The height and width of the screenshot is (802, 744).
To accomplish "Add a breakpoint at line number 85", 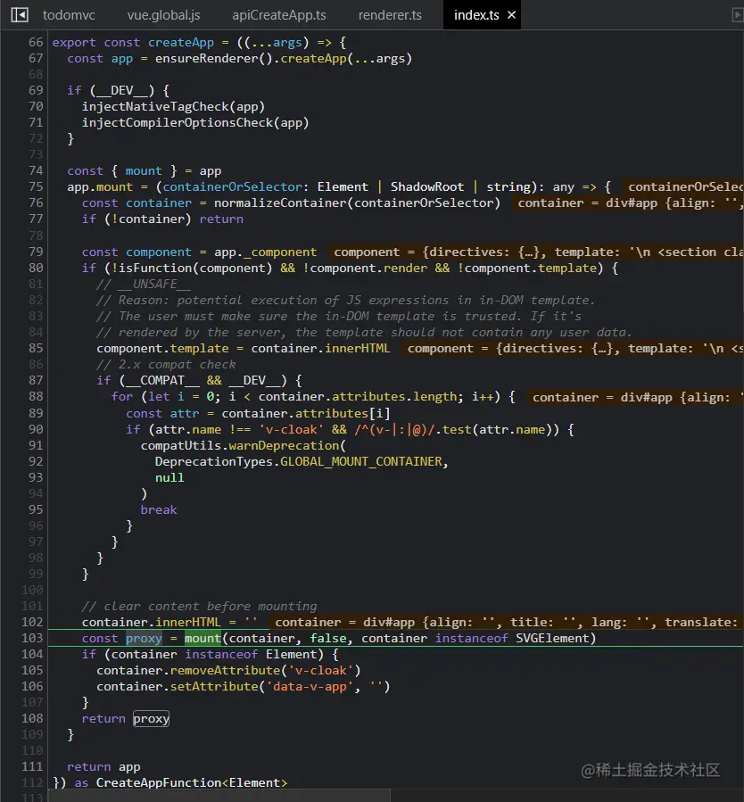I will click(36, 348).
